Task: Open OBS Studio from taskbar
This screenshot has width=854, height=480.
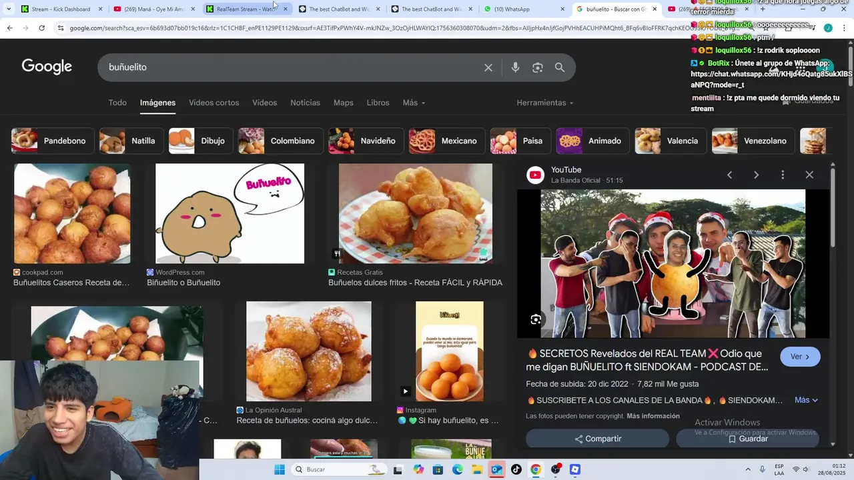Action: pos(556,469)
